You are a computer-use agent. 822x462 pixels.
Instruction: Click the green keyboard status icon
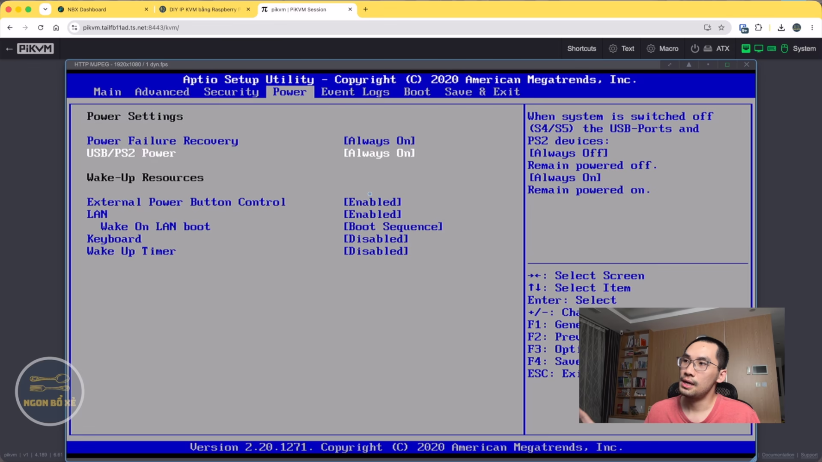771,49
